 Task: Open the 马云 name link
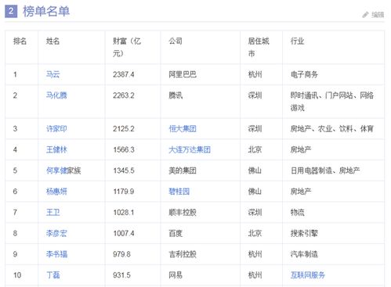[x=53, y=74]
